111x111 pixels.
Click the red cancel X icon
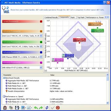coord(58,108)
